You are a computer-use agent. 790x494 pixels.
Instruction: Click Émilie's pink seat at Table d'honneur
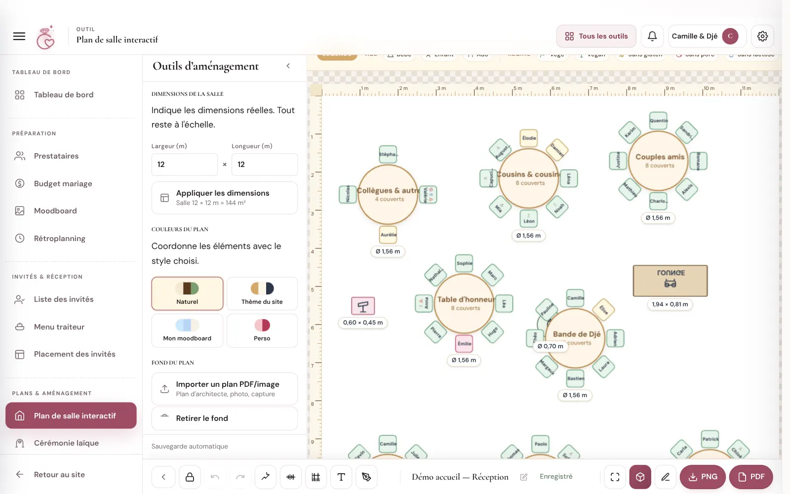pos(464,343)
